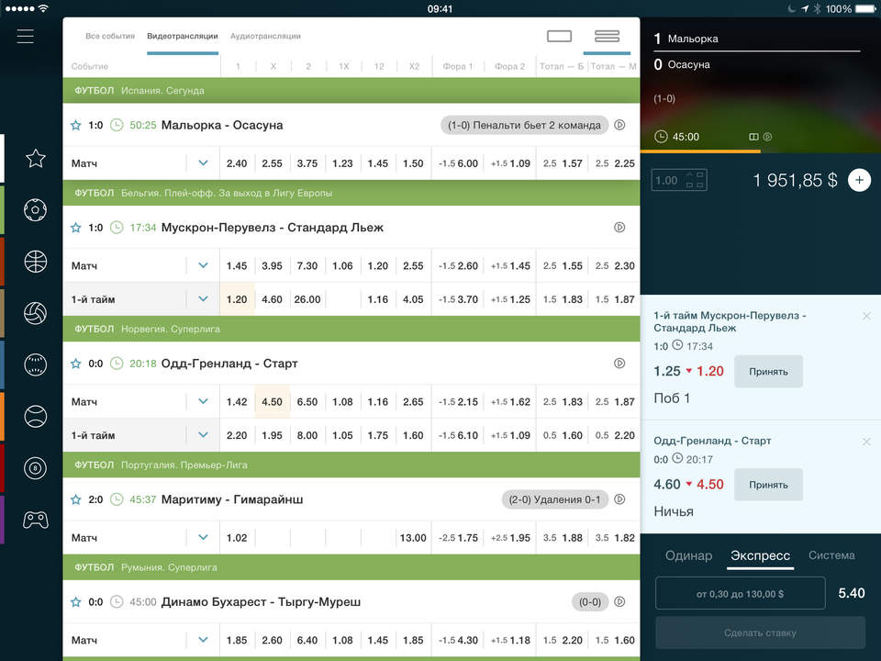
Task: Click balance 1 951,85 $
Action: (795, 180)
